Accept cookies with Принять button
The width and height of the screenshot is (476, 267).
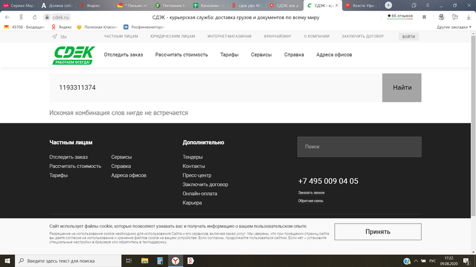[x=378, y=232]
